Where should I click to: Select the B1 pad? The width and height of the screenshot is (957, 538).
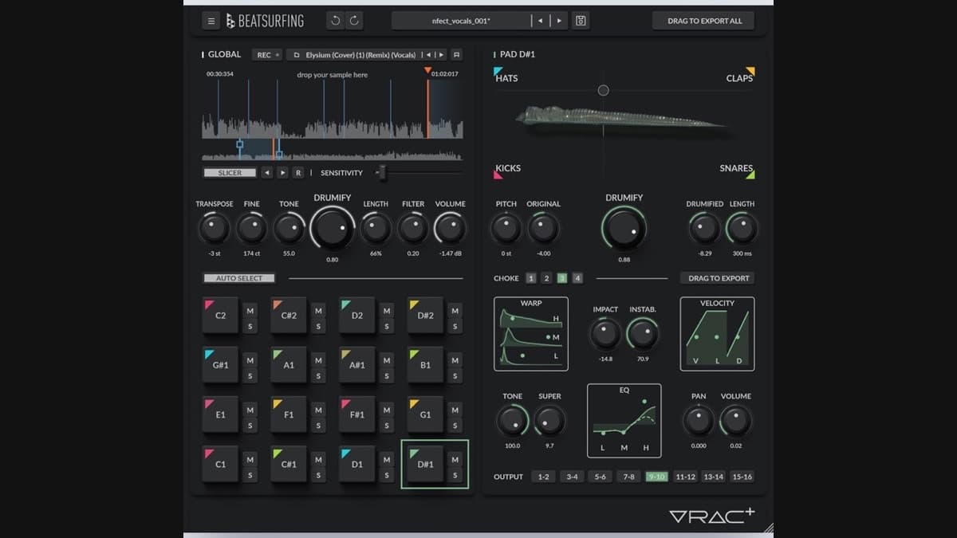[425, 365]
